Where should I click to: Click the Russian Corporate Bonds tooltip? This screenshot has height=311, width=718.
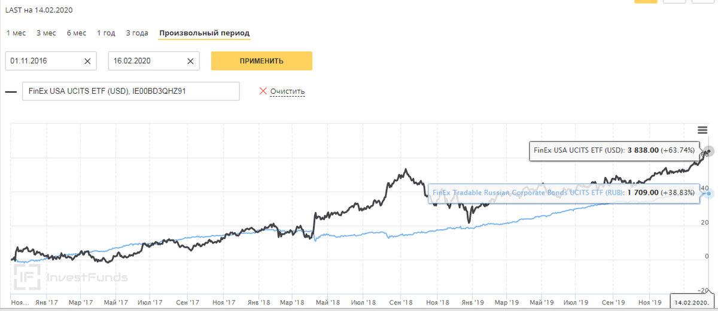[564, 193]
